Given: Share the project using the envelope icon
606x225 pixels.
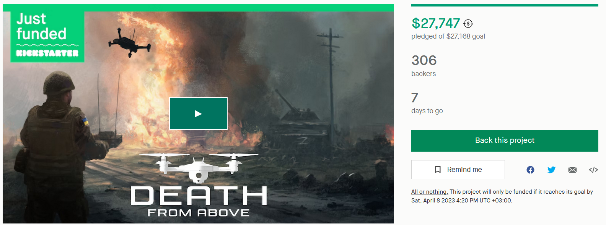Looking at the screenshot, I should 572,170.
